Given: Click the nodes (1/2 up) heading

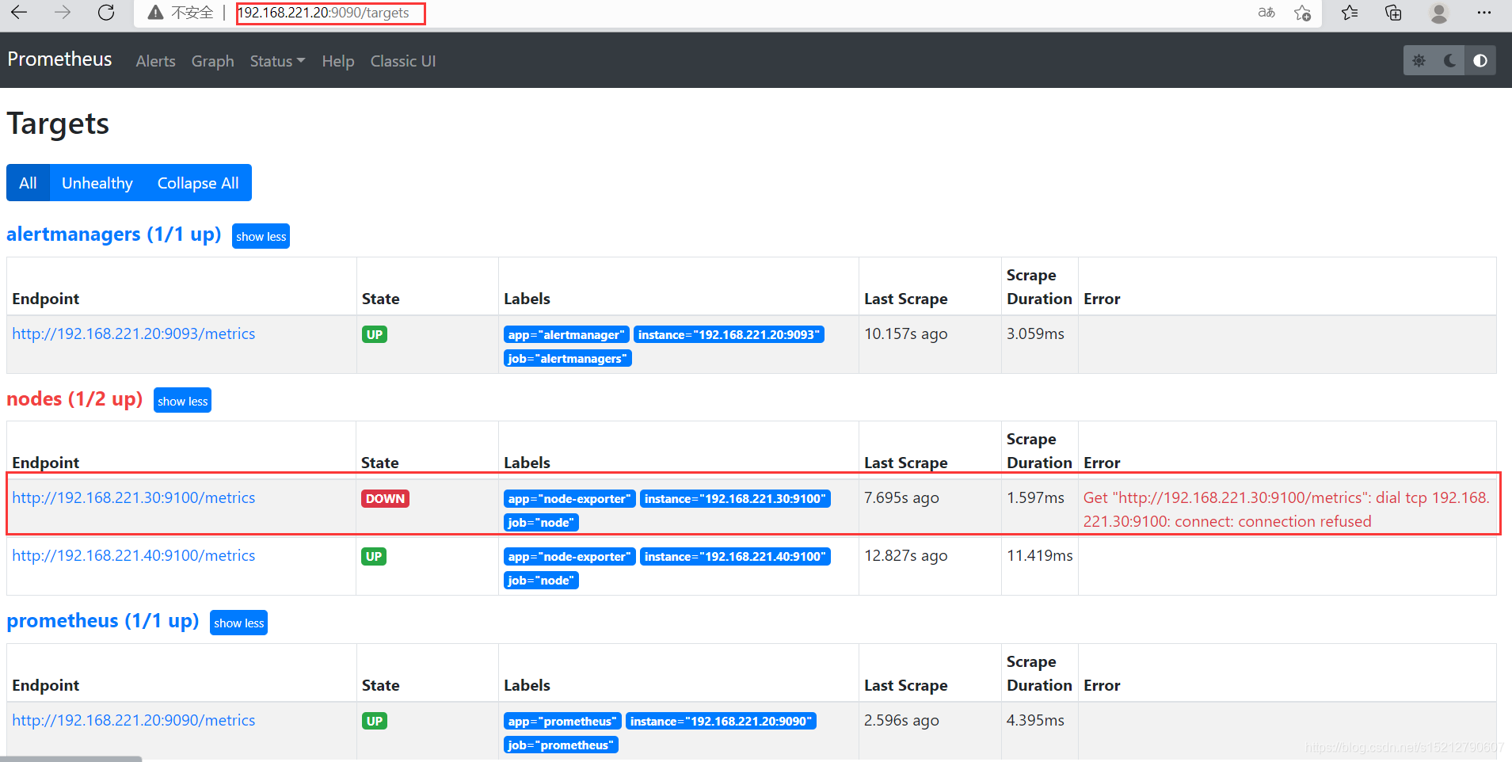Looking at the screenshot, I should coord(74,398).
